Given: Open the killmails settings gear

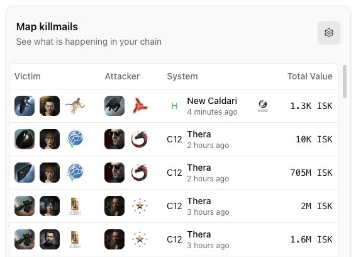Looking at the screenshot, I should (x=328, y=33).
